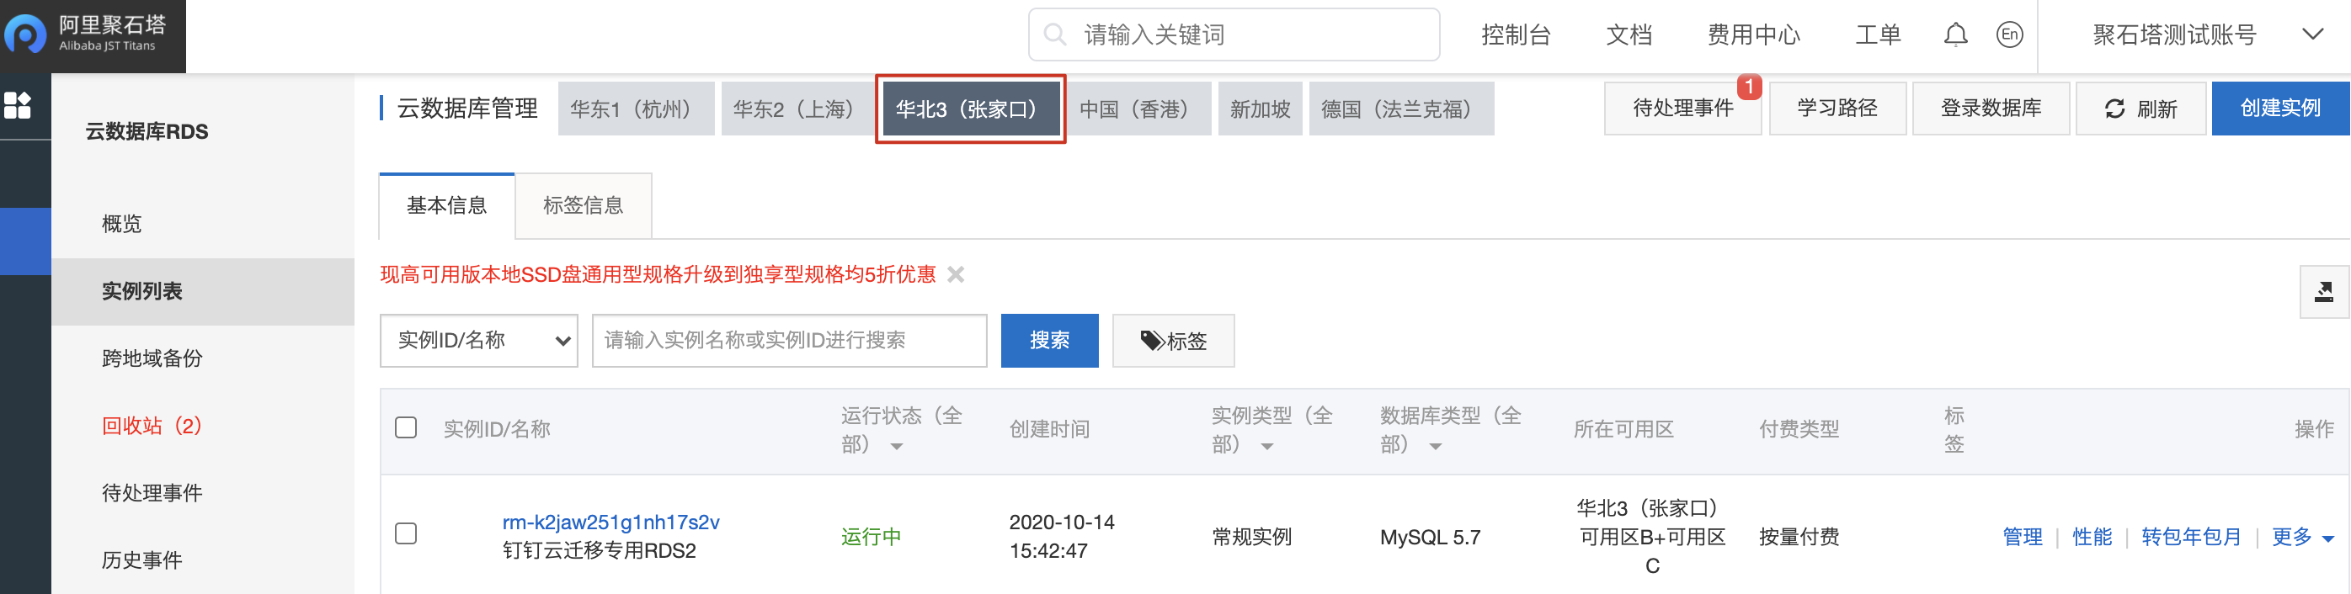Open 概览 in the sidebar
The image size is (2351, 594).
(x=121, y=224)
